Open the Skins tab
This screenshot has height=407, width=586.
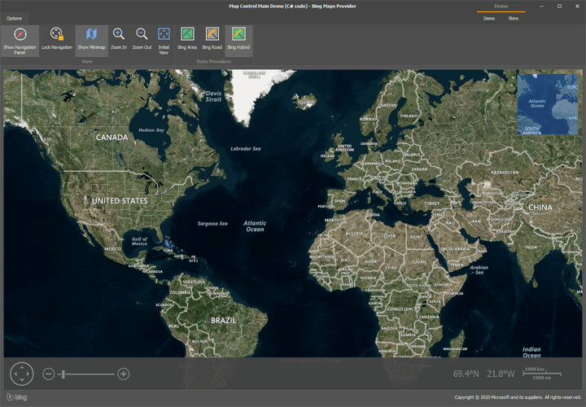pos(513,18)
